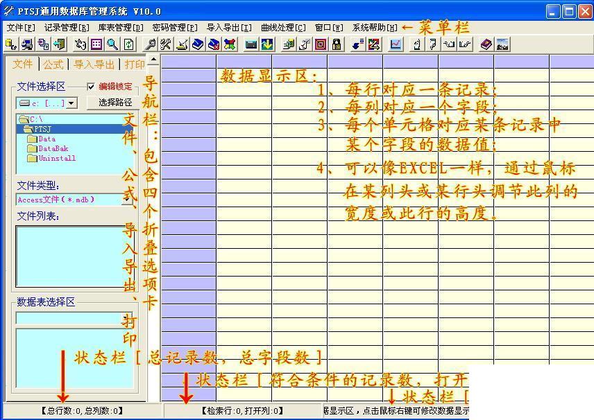
Task: Open the 密码管理[P] menu
Action: 175,28
